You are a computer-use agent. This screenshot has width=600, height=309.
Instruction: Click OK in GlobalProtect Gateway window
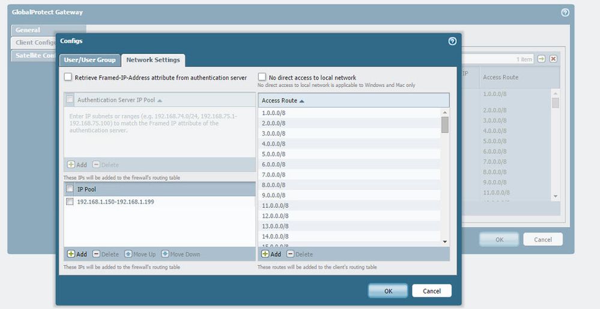click(499, 240)
